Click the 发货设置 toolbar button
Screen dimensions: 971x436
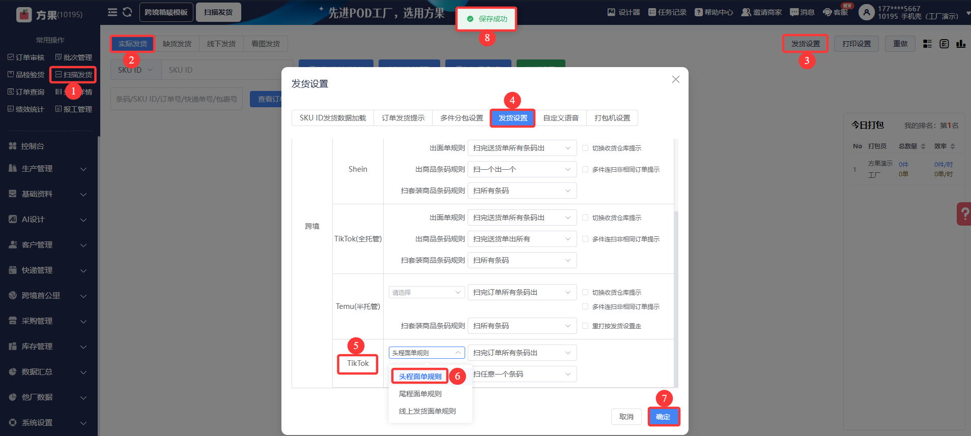(x=806, y=44)
